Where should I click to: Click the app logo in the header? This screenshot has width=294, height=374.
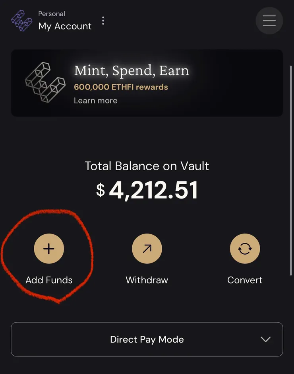tap(21, 21)
